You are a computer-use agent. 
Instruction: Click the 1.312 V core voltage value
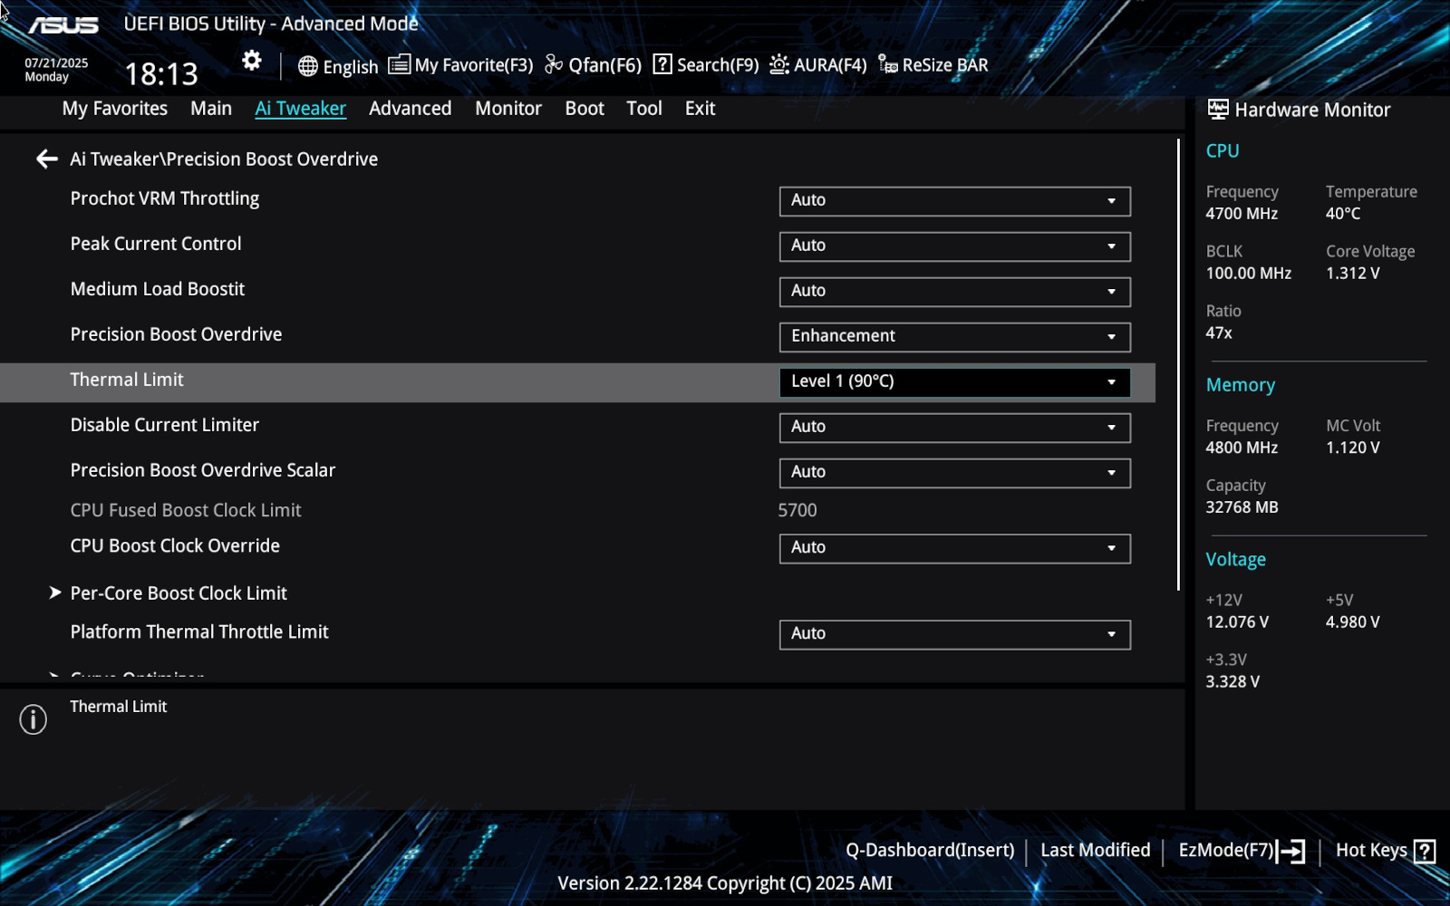coord(1353,274)
